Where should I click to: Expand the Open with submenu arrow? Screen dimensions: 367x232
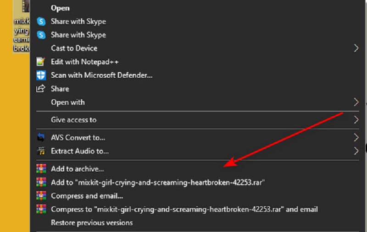356,102
